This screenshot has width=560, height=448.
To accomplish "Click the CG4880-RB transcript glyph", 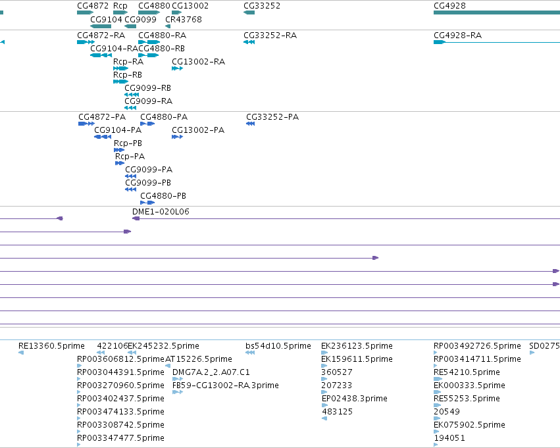I will point(149,55).
